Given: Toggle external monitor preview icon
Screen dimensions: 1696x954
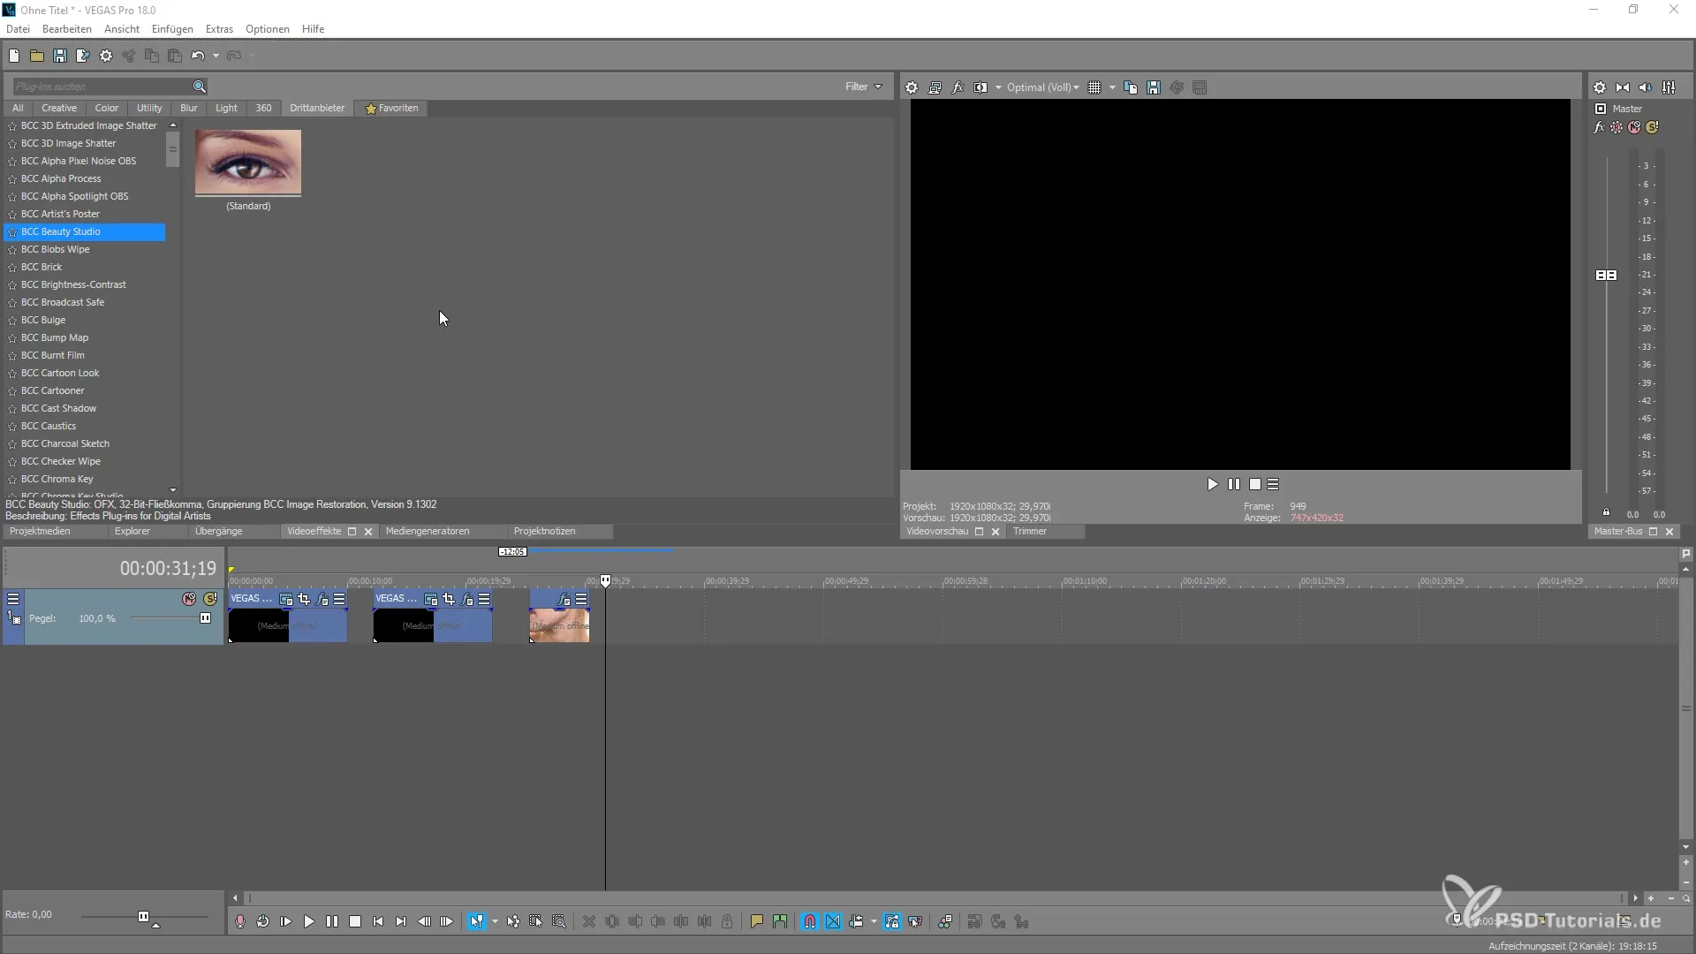Looking at the screenshot, I should coord(935,87).
